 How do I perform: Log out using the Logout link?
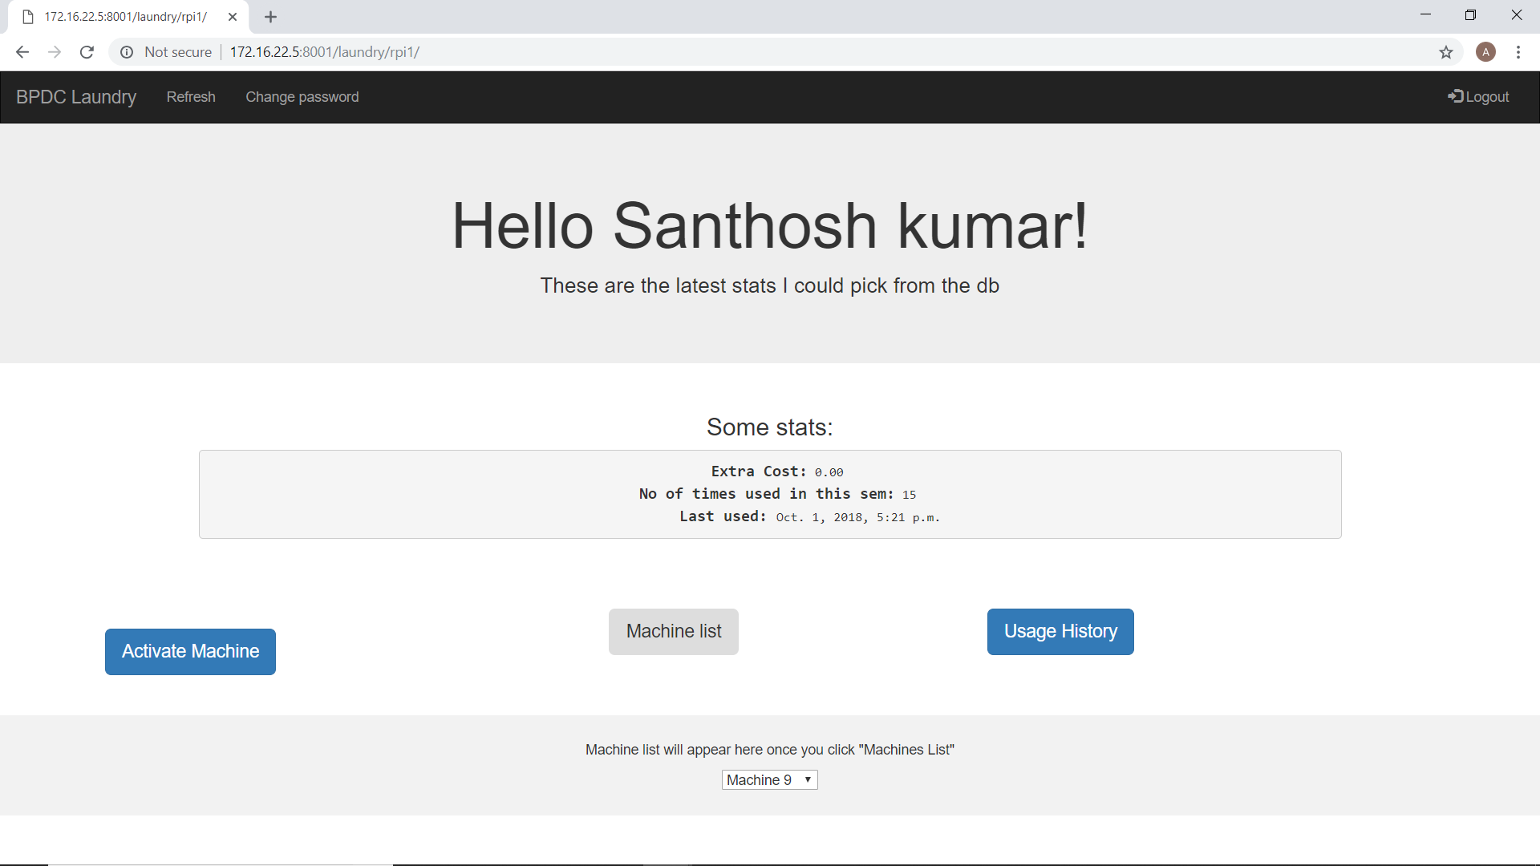click(x=1478, y=97)
